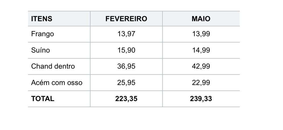Select Frango May value 13,99
The width and height of the screenshot is (283, 130).
(201, 34)
